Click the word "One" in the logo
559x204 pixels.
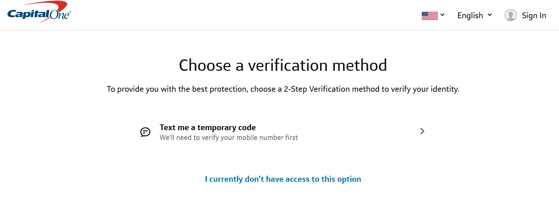pyautogui.click(x=59, y=15)
